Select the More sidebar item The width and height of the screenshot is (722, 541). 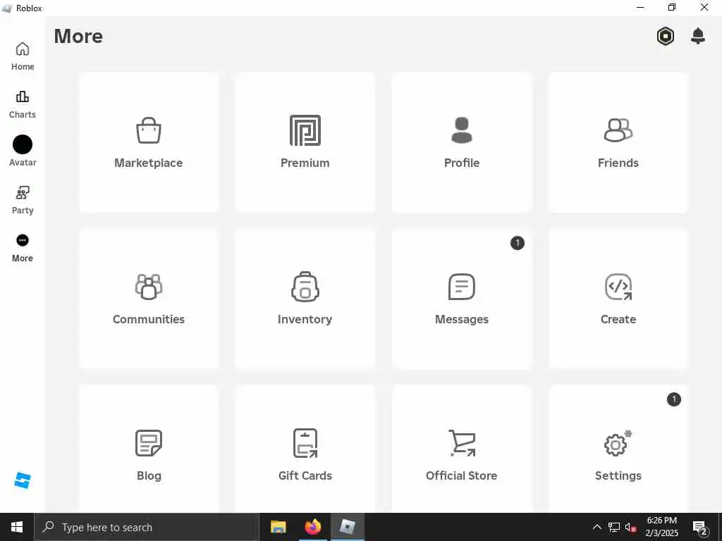point(23,248)
